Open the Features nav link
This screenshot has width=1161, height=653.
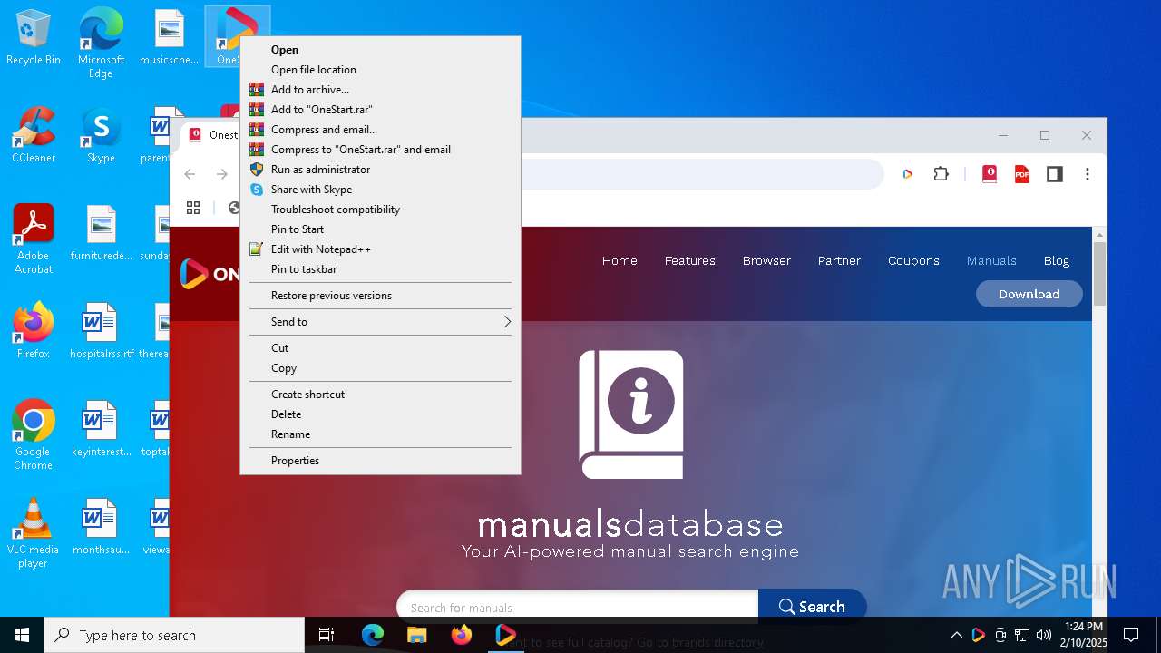click(689, 260)
